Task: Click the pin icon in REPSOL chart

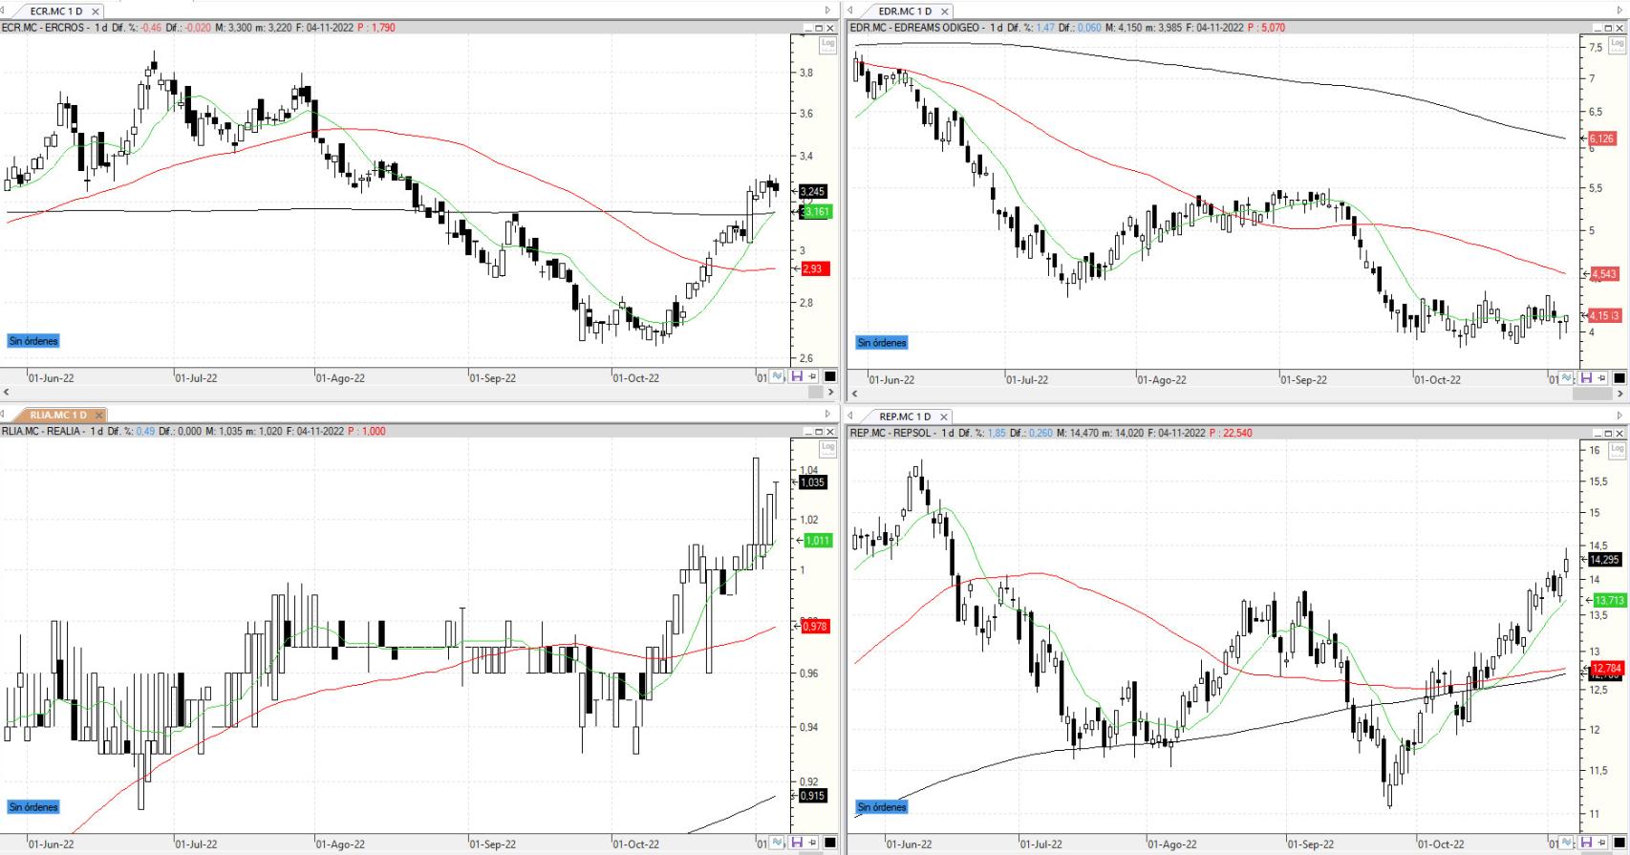Action: click(1602, 843)
